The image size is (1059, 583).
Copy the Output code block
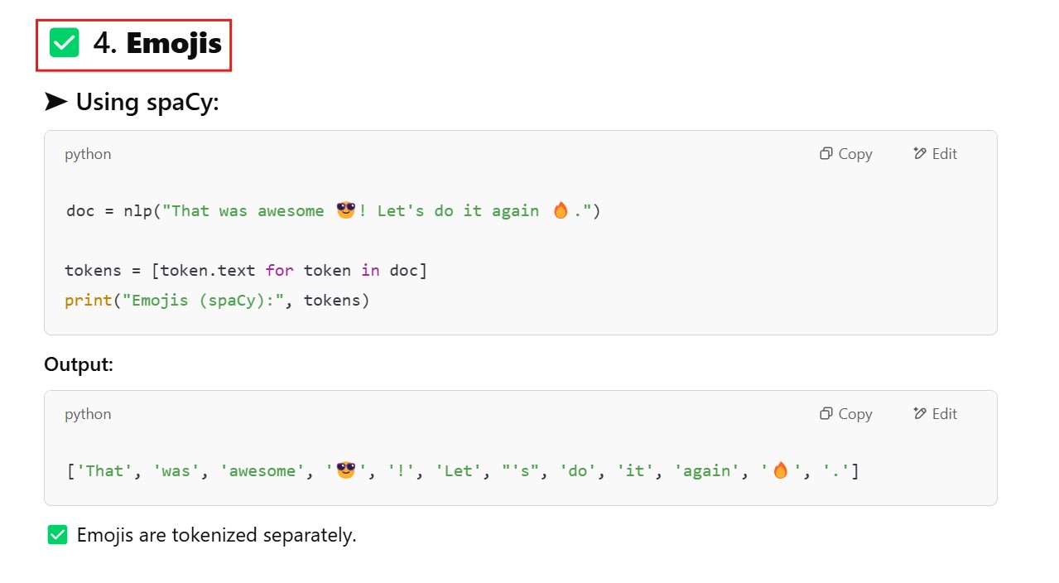[845, 414]
